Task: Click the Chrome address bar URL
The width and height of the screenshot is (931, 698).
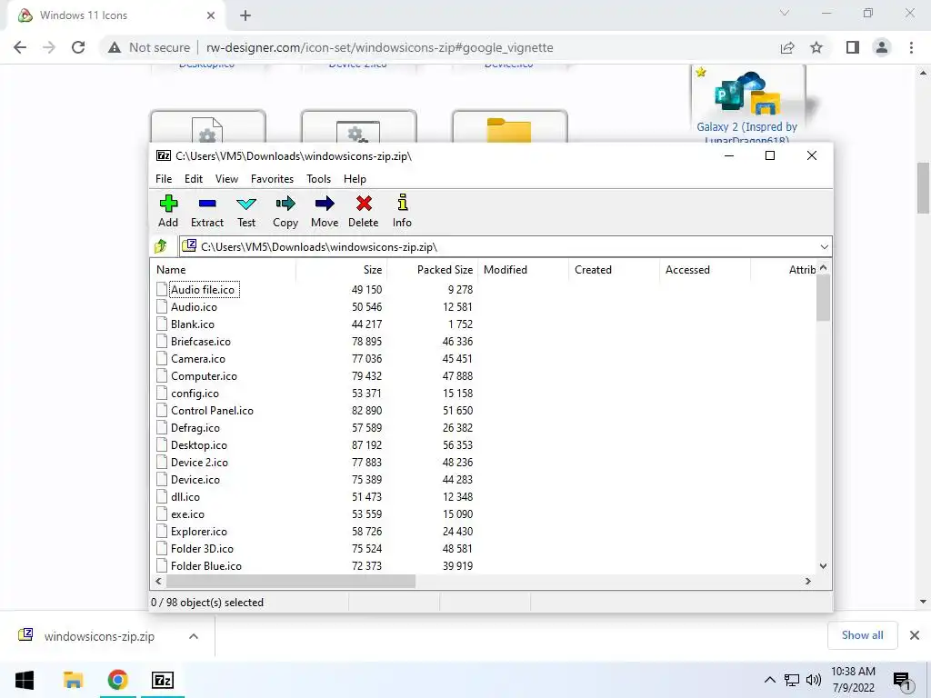Action: (x=379, y=47)
